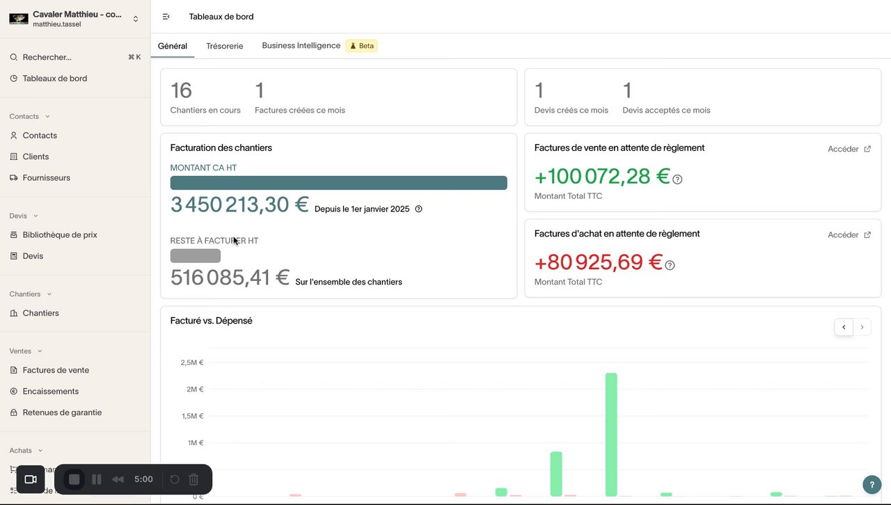Switch to the Trésorerie tab

(x=224, y=46)
